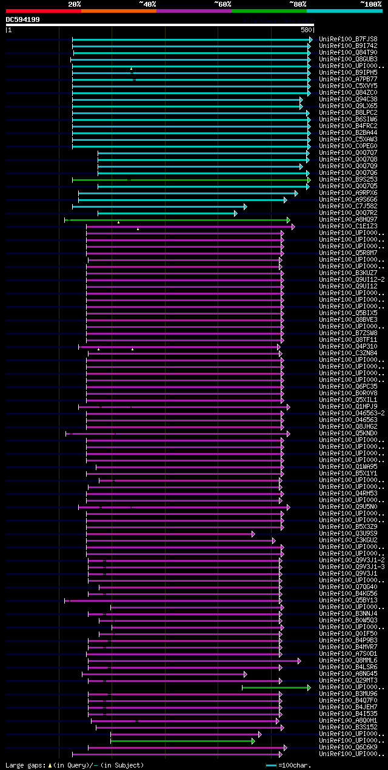Select label UniRef100_Q1HPJ9
This screenshot has width=388, height=770.
coord(348,406)
